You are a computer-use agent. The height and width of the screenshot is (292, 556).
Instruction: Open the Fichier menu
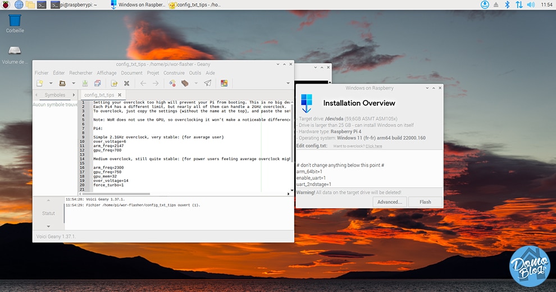point(42,73)
